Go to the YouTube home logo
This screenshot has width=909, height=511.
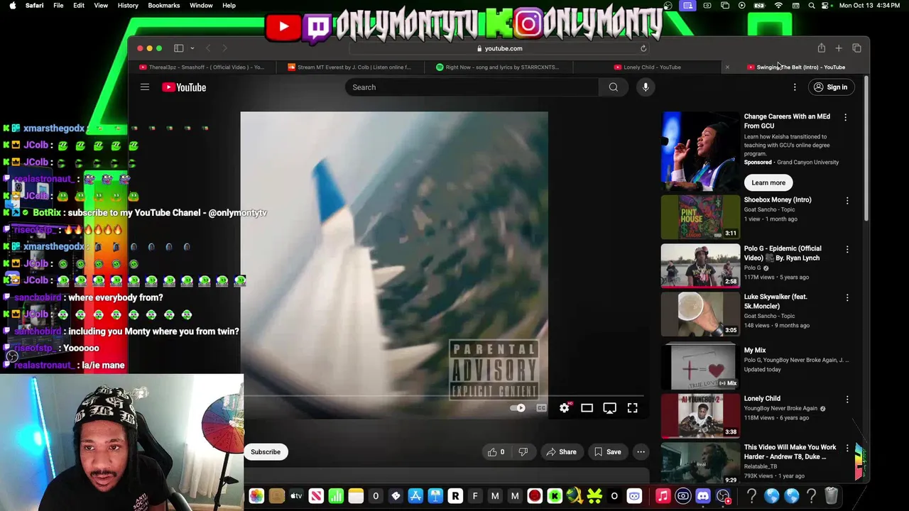point(184,87)
